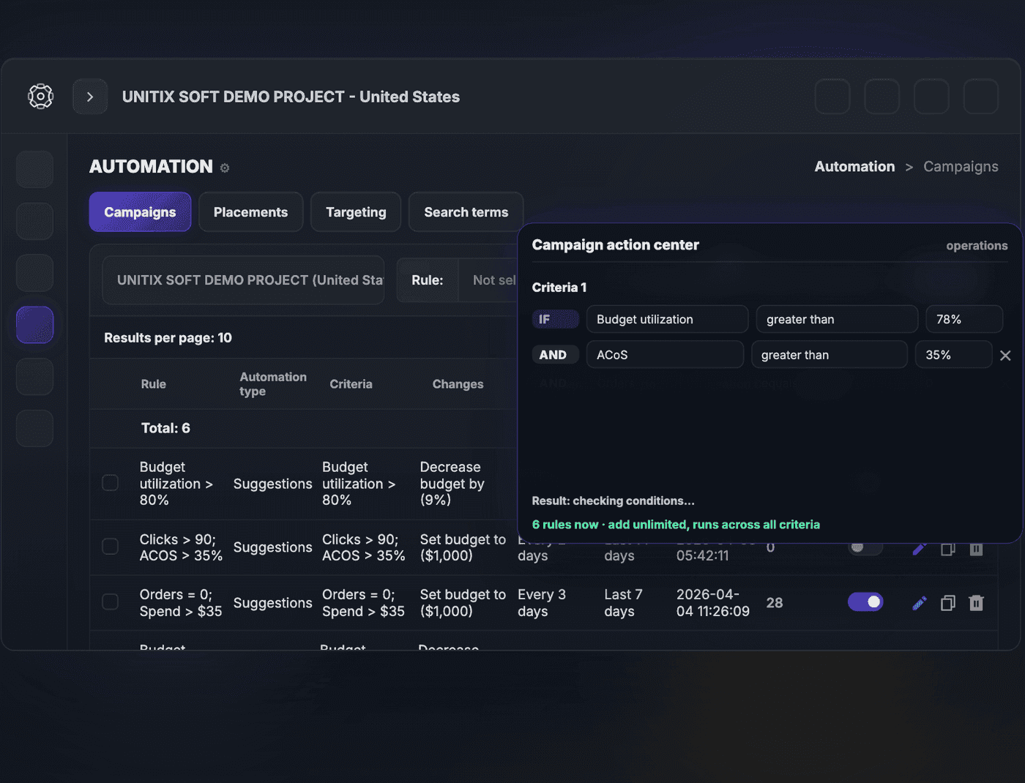The width and height of the screenshot is (1025, 783).
Task: Check the Budget utilization > 80% rule row
Action: pyautogui.click(x=110, y=483)
